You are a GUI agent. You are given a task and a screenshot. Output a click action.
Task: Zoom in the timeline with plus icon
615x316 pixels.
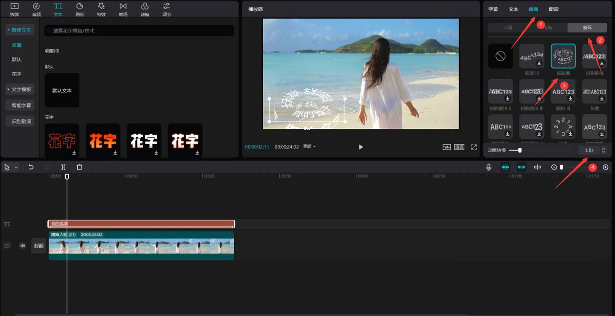click(x=606, y=167)
